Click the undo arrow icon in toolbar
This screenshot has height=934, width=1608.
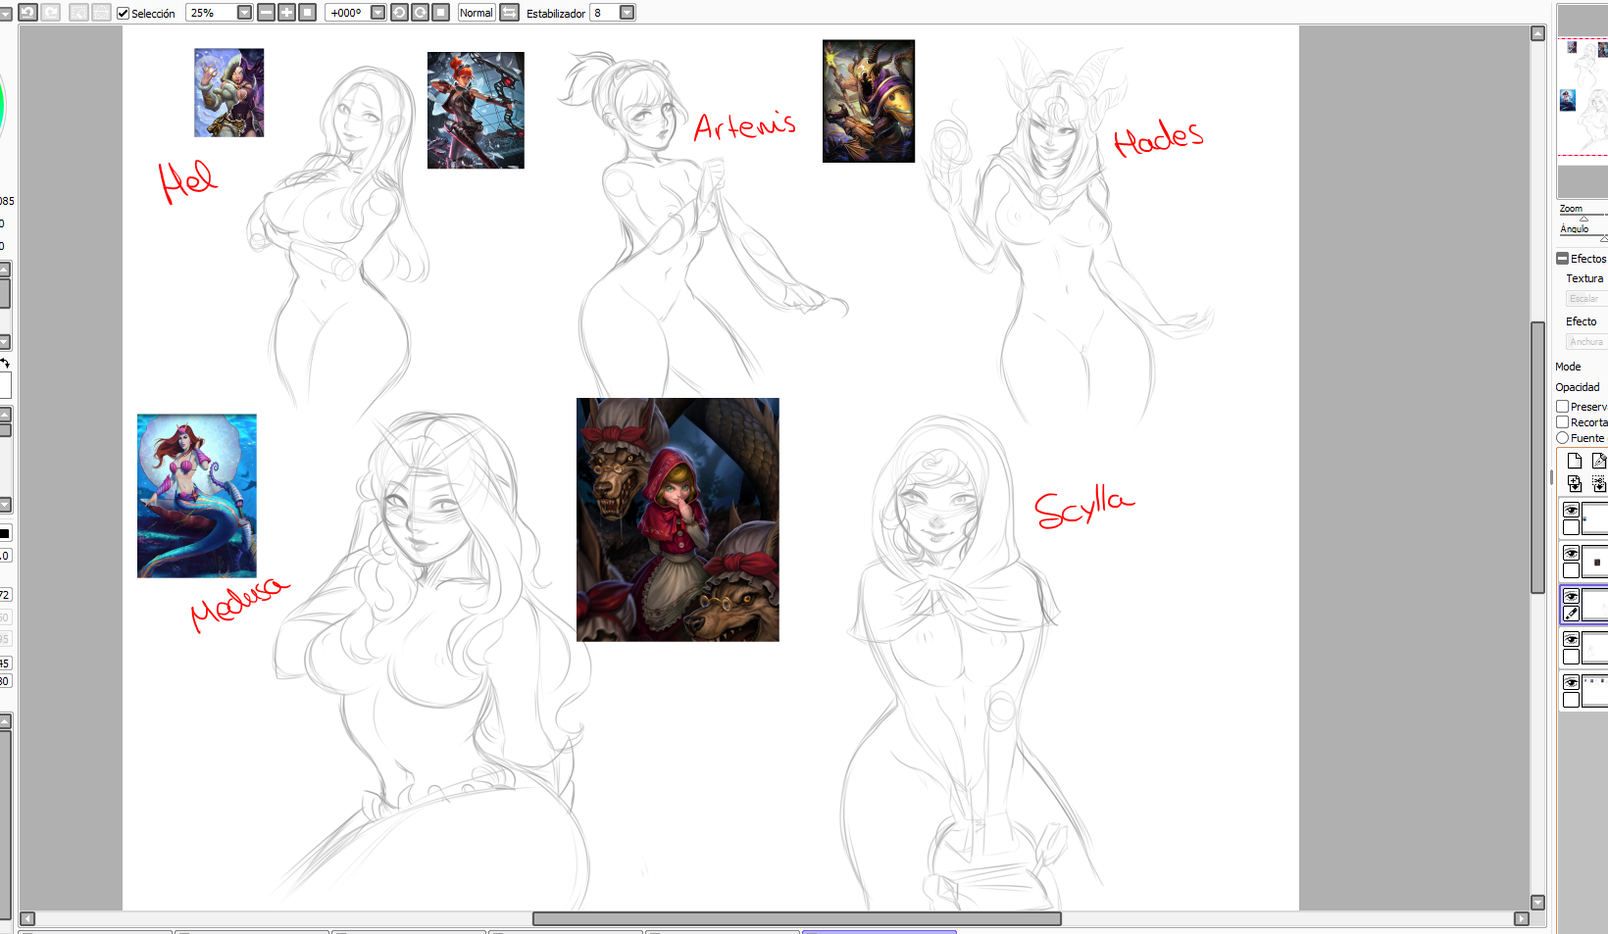[x=27, y=12]
